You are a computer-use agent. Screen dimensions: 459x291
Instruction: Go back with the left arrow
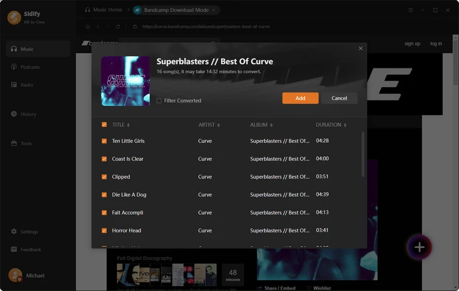click(x=98, y=26)
